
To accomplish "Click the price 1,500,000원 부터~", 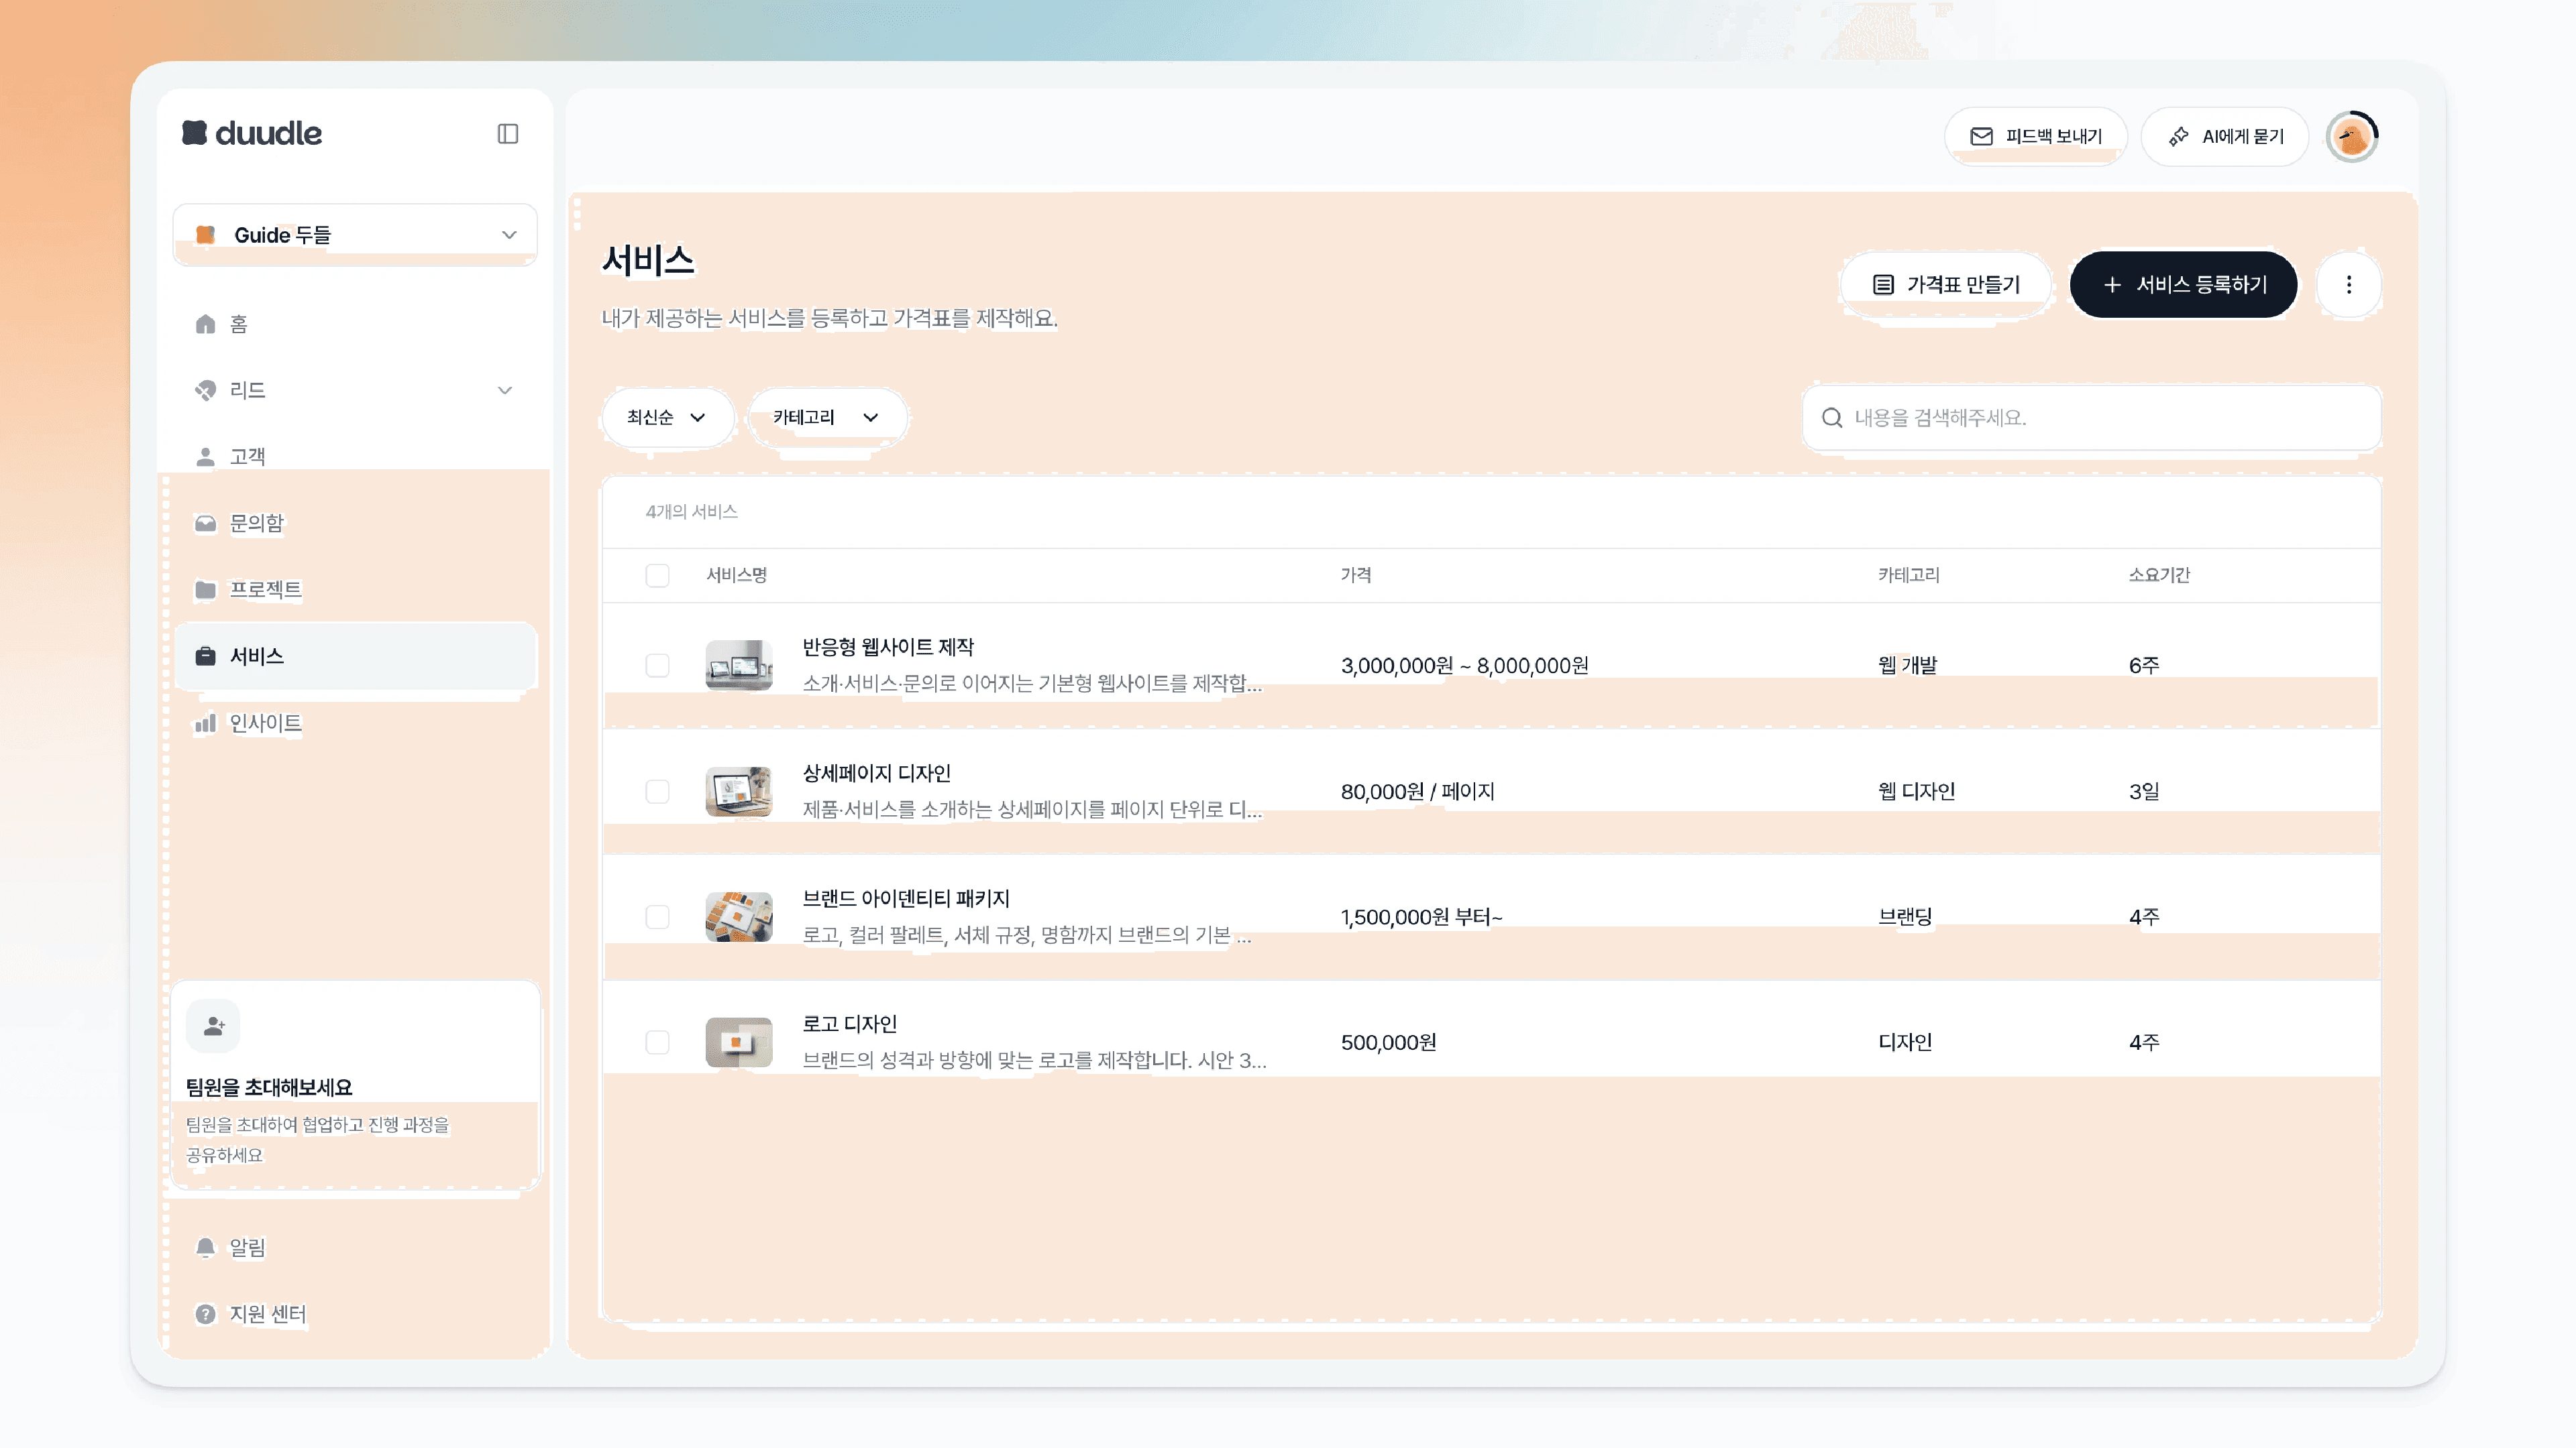I will (1422, 916).
